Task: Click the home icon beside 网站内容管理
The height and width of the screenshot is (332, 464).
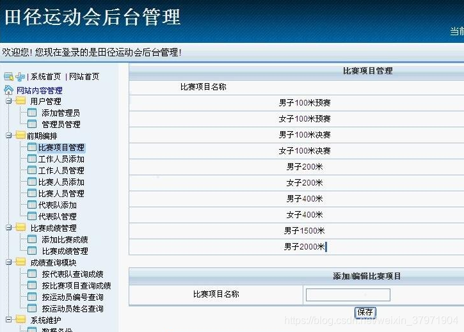Action: click(x=8, y=90)
